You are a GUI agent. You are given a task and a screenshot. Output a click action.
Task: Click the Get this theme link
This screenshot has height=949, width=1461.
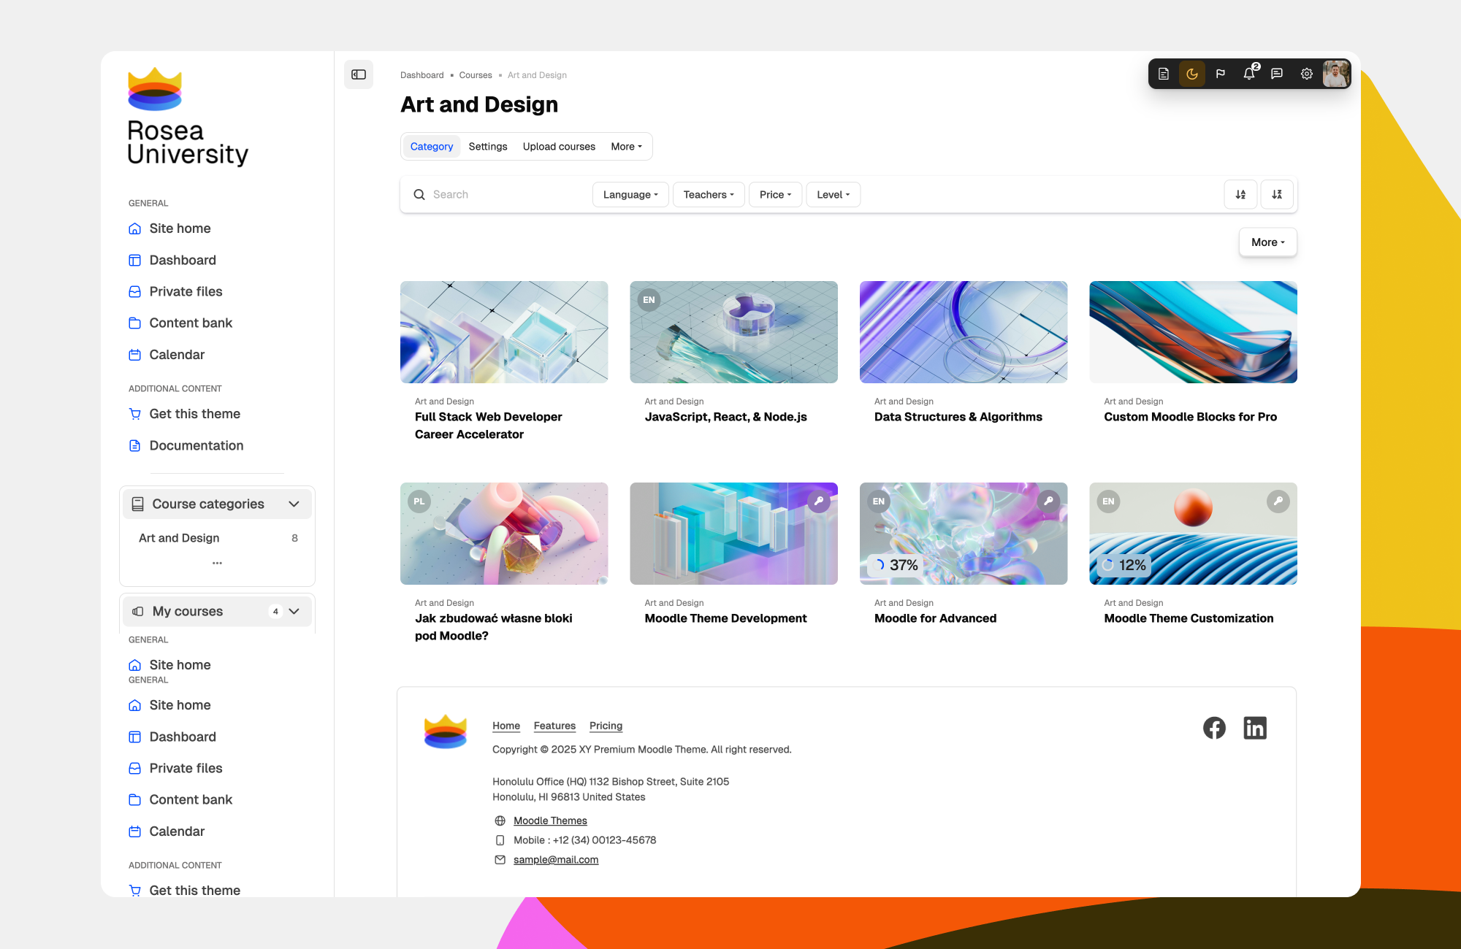click(x=194, y=414)
